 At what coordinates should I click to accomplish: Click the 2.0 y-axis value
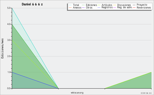tap(9, 56)
